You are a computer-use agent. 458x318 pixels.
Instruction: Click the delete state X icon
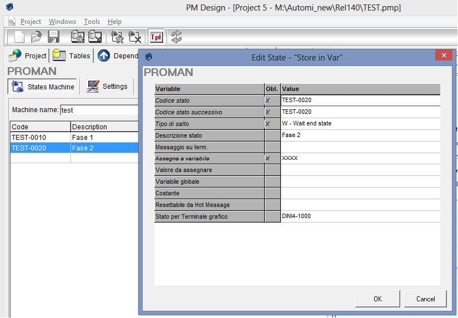click(x=135, y=37)
